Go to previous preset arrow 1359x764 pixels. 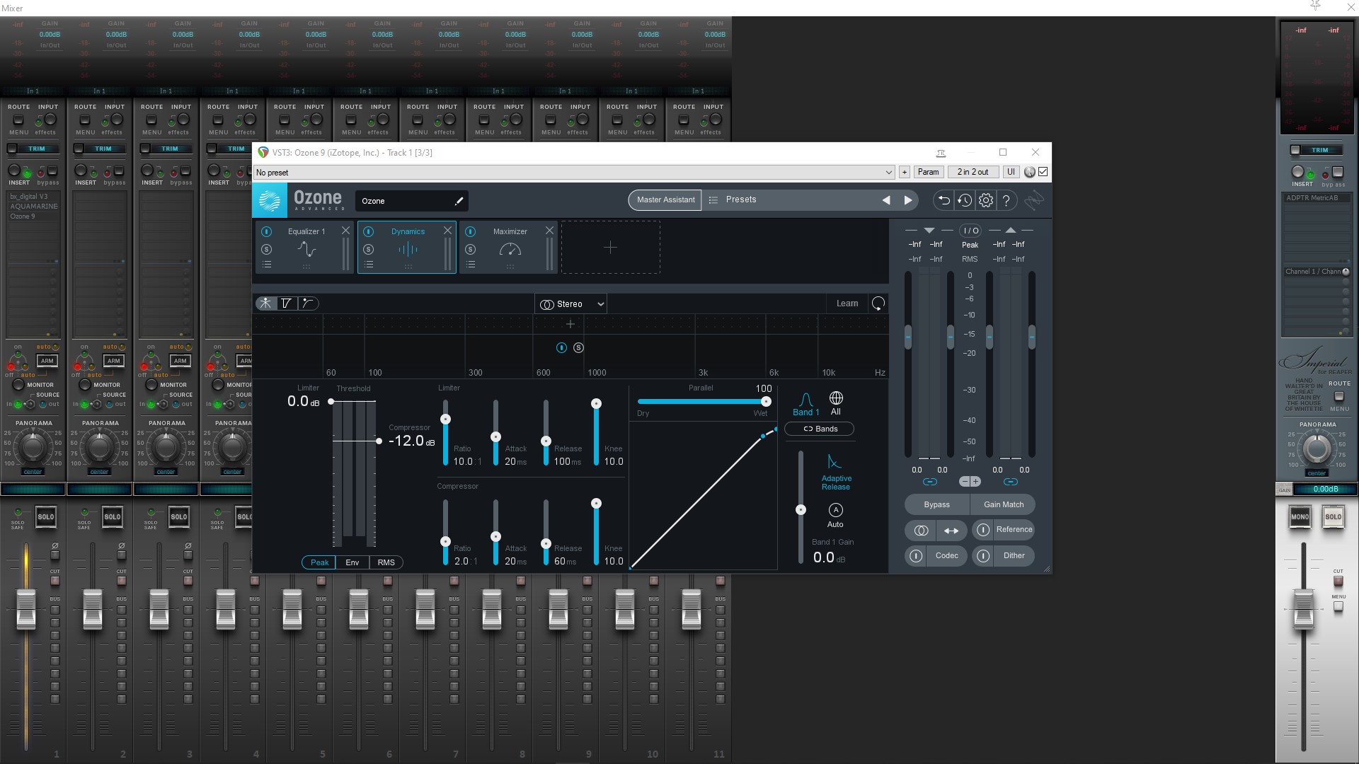pyautogui.click(x=886, y=200)
